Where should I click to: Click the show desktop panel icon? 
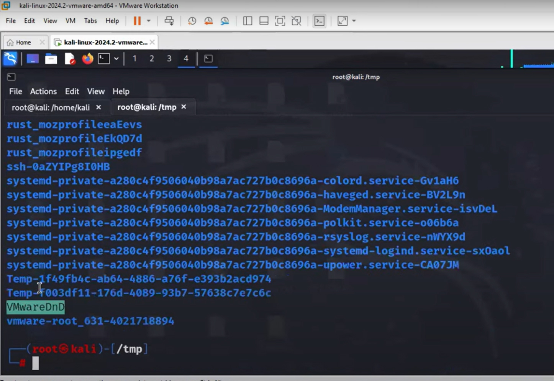pos(33,59)
